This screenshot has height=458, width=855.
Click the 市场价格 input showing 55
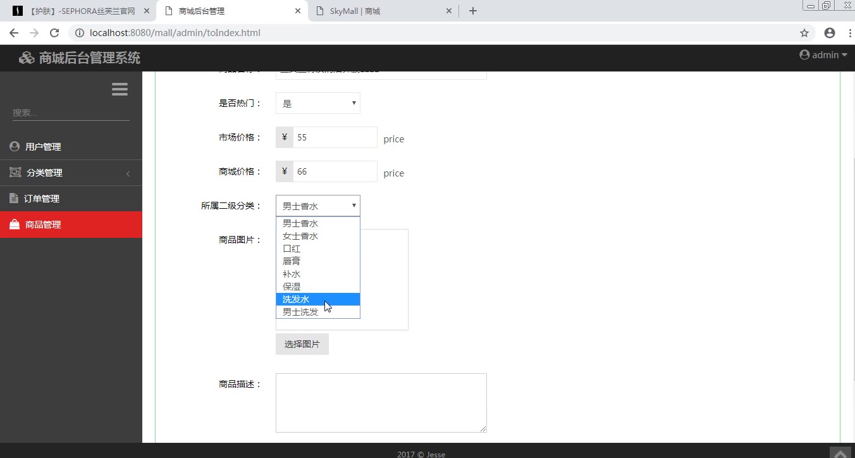(x=335, y=137)
